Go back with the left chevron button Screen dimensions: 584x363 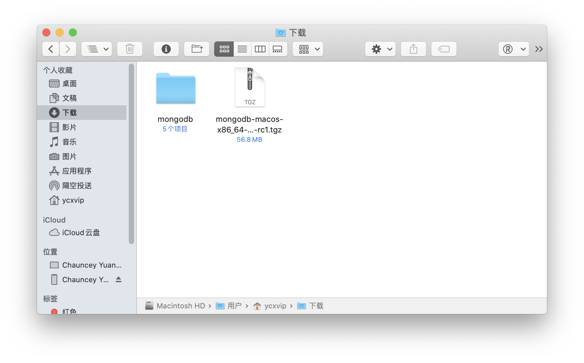(x=51, y=49)
